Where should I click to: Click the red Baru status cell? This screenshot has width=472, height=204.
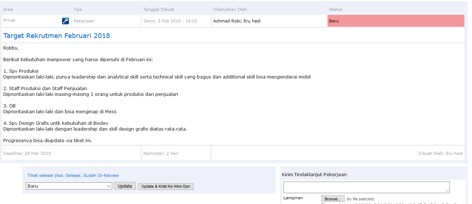click(396, 21)
